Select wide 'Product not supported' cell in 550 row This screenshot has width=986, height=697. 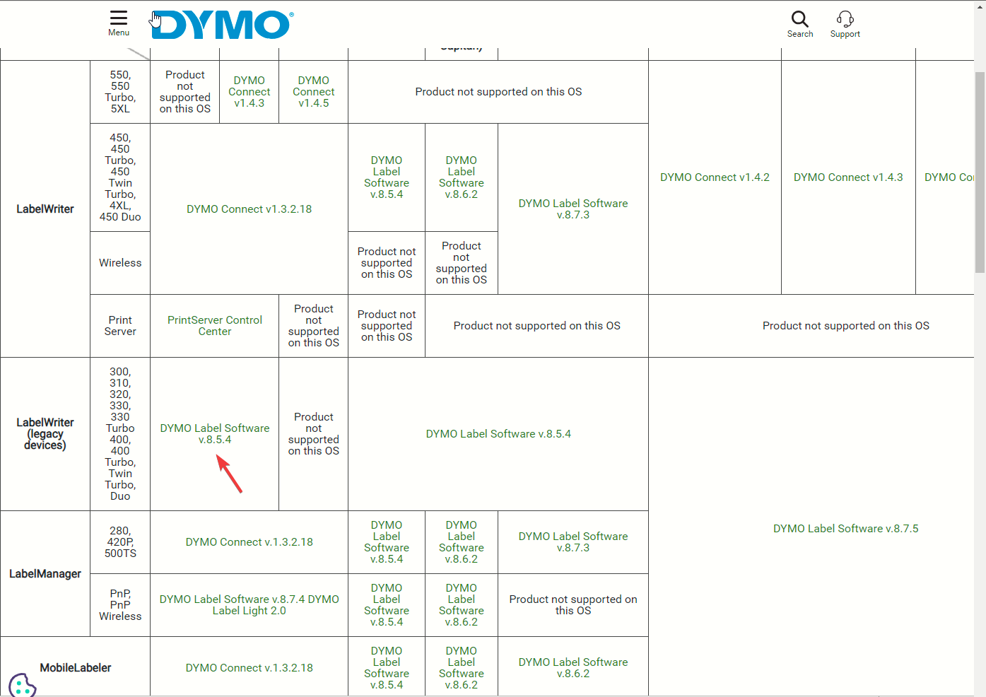coord(498,92)
